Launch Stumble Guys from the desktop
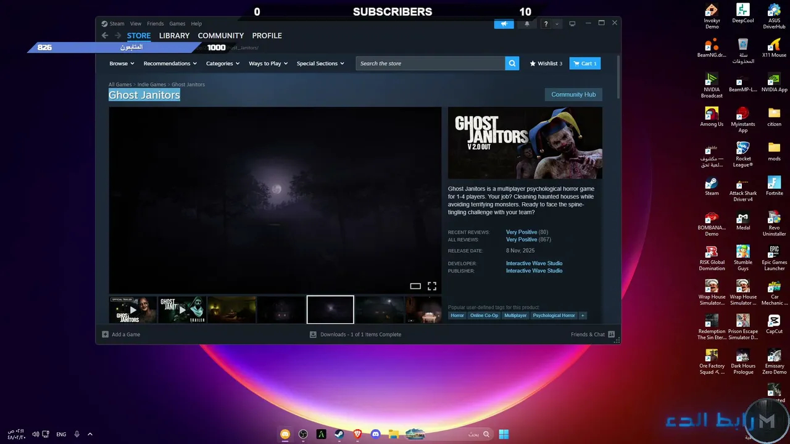 pyautogui.click(x=743, y=258)
